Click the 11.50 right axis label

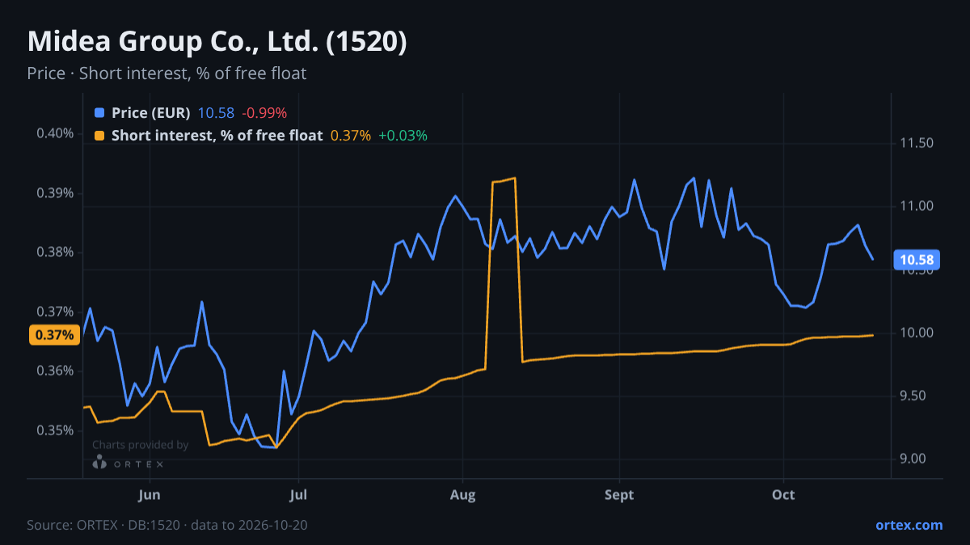pyautogui.click(x=917, y=144)
